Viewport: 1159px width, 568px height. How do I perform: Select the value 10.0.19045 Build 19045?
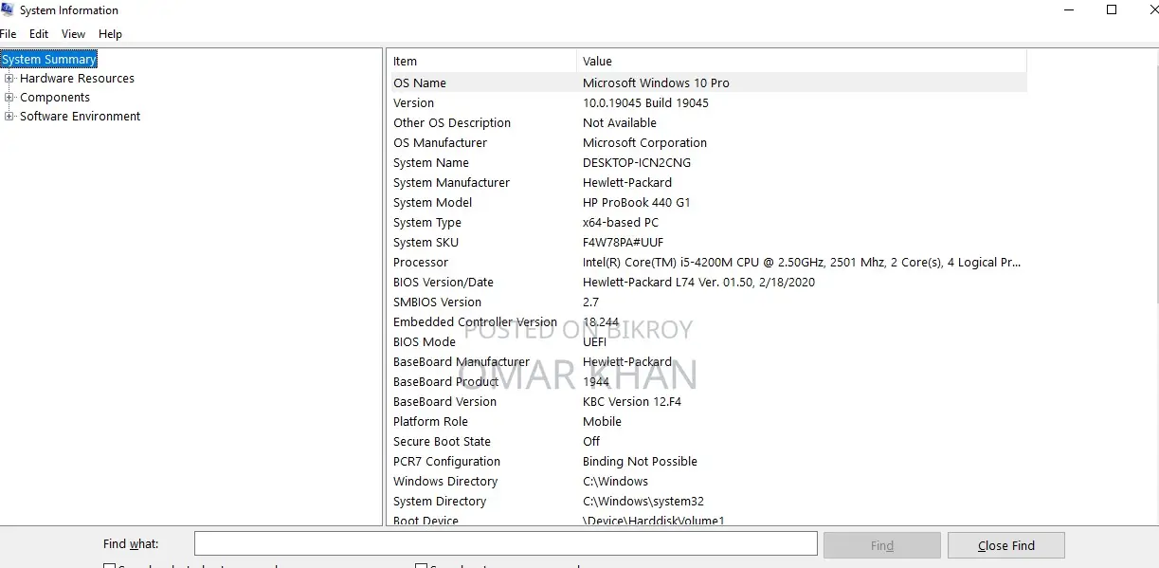pyautogui.click(x=645, y=103)
